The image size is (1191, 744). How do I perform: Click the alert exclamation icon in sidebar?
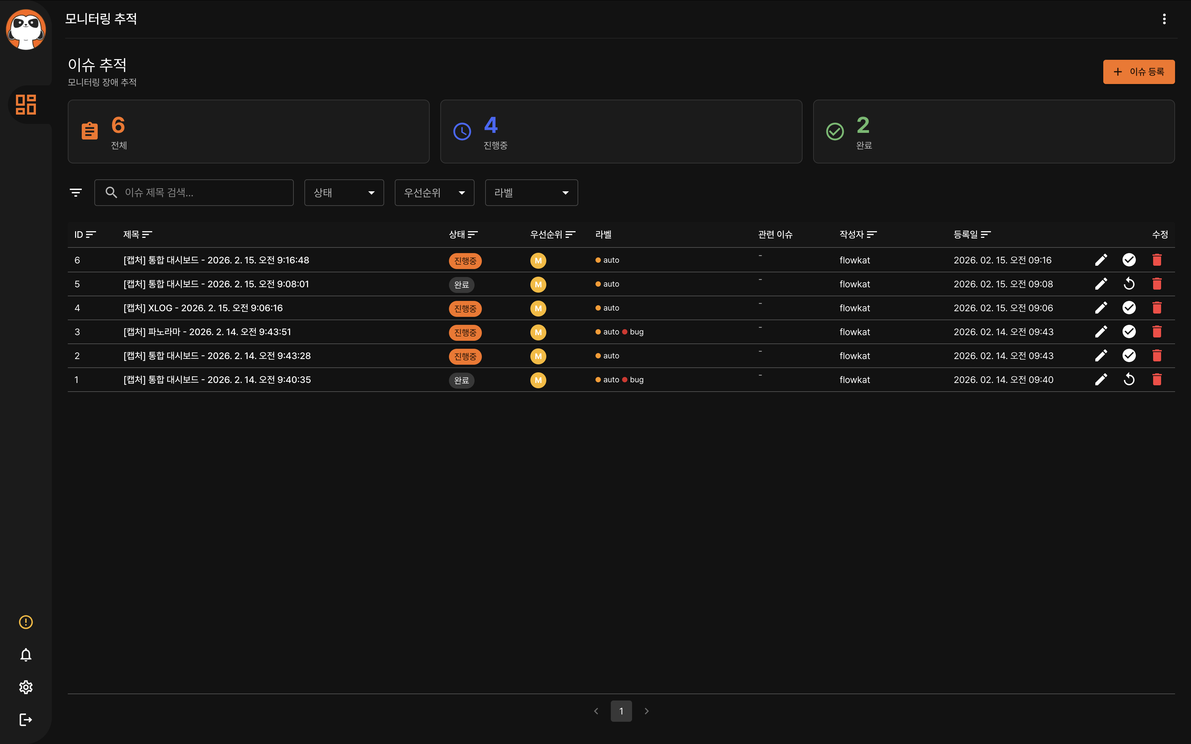(26, 622)
